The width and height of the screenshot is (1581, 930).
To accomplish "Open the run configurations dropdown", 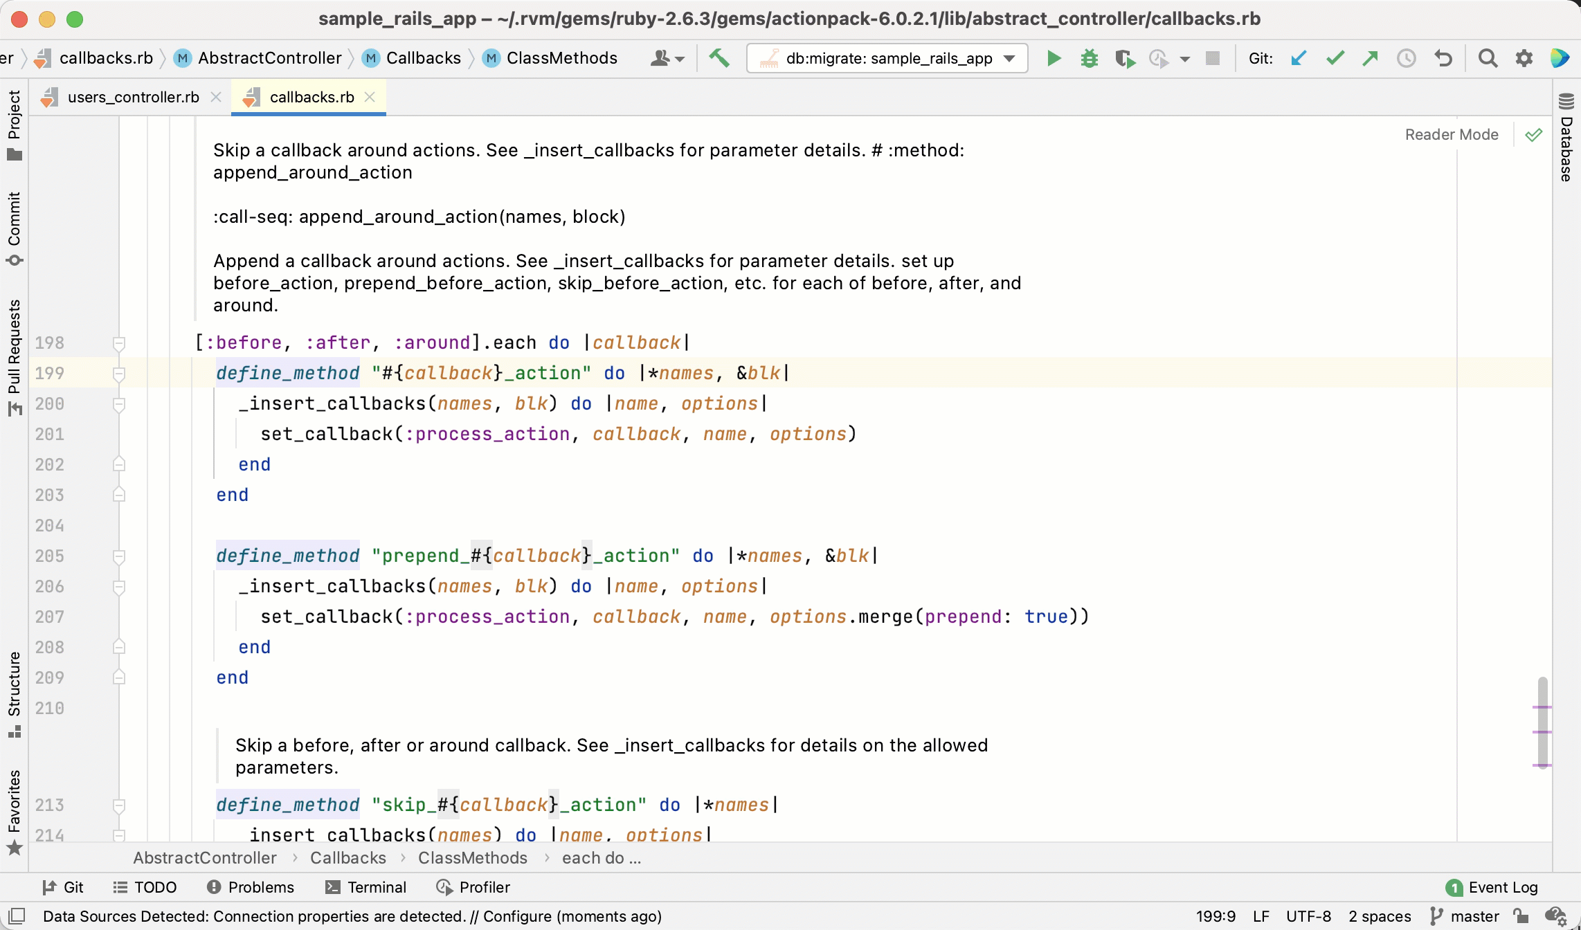I will [1009, 58].
